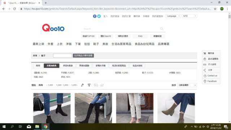231x130 pixels.
Task: Toggle the filter right of the truck icon
Action: pos(102,85)
